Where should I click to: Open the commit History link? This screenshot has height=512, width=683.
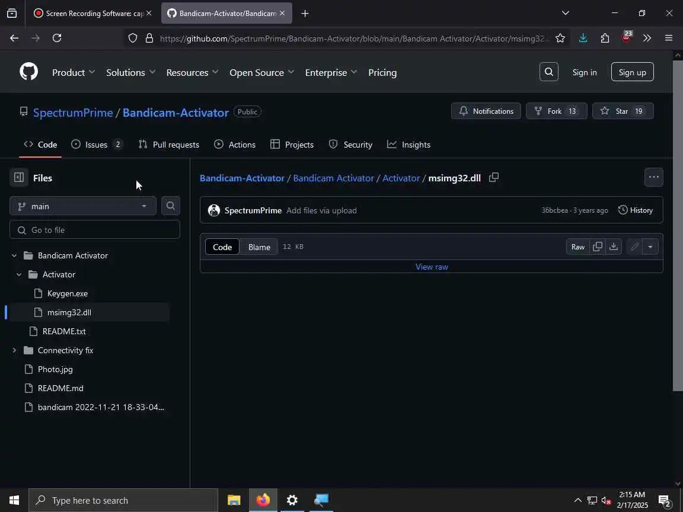[636, 210]
